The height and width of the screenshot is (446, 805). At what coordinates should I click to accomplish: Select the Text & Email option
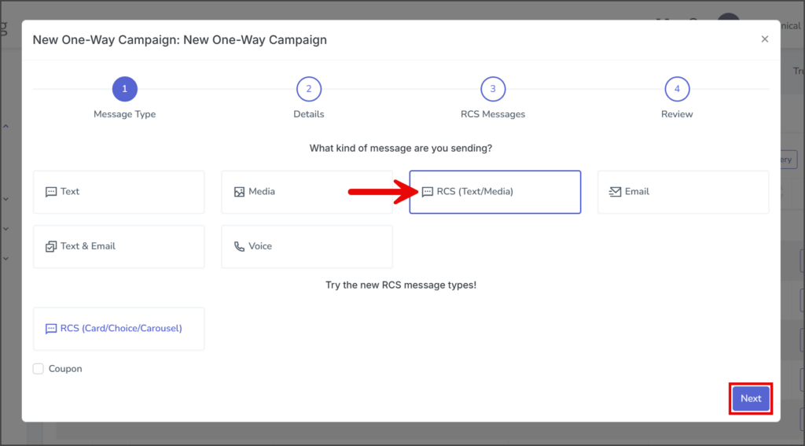119,247
